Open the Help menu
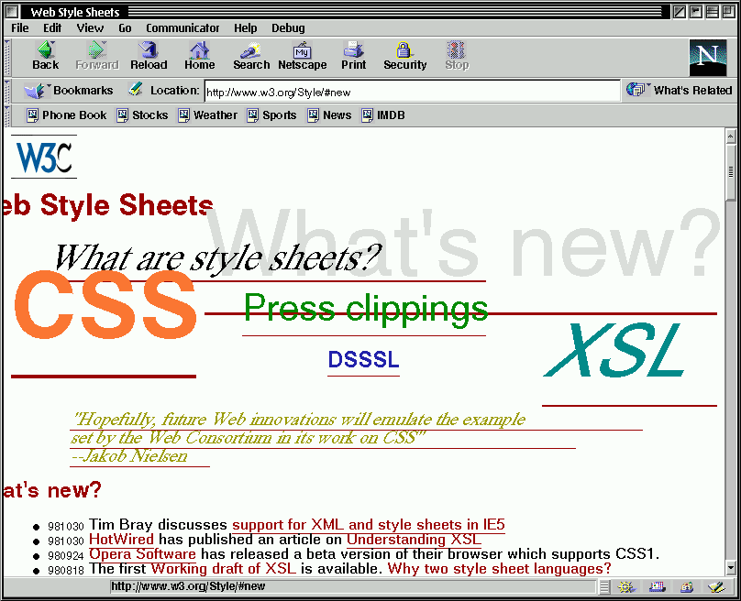Screen dimensions: 741x601 (245, 27)
